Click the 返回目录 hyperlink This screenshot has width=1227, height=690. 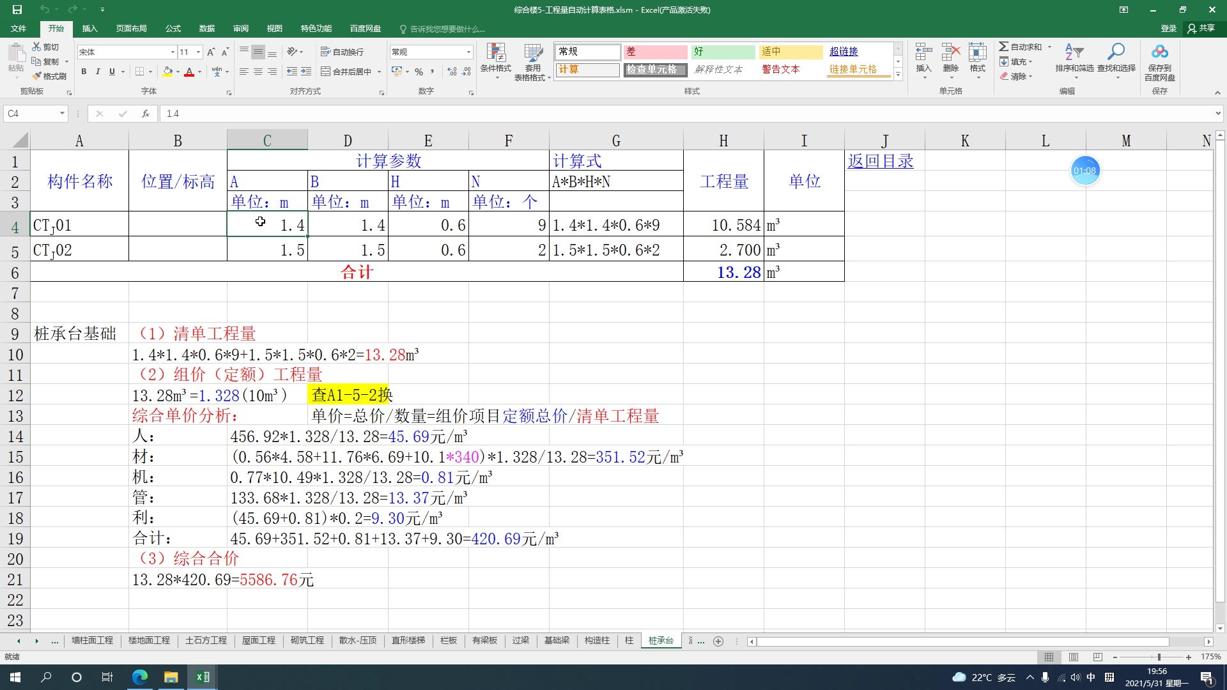click(x=881, y=161)
